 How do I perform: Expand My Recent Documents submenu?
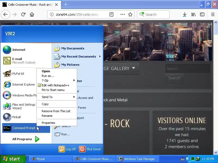pos(100,57)
